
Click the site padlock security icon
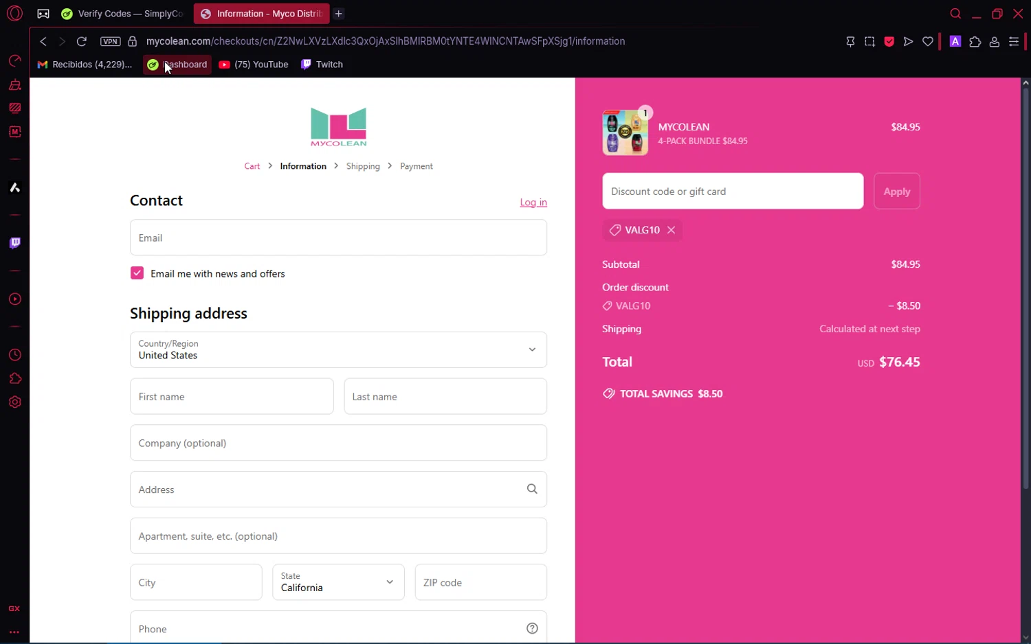[132, 41]
